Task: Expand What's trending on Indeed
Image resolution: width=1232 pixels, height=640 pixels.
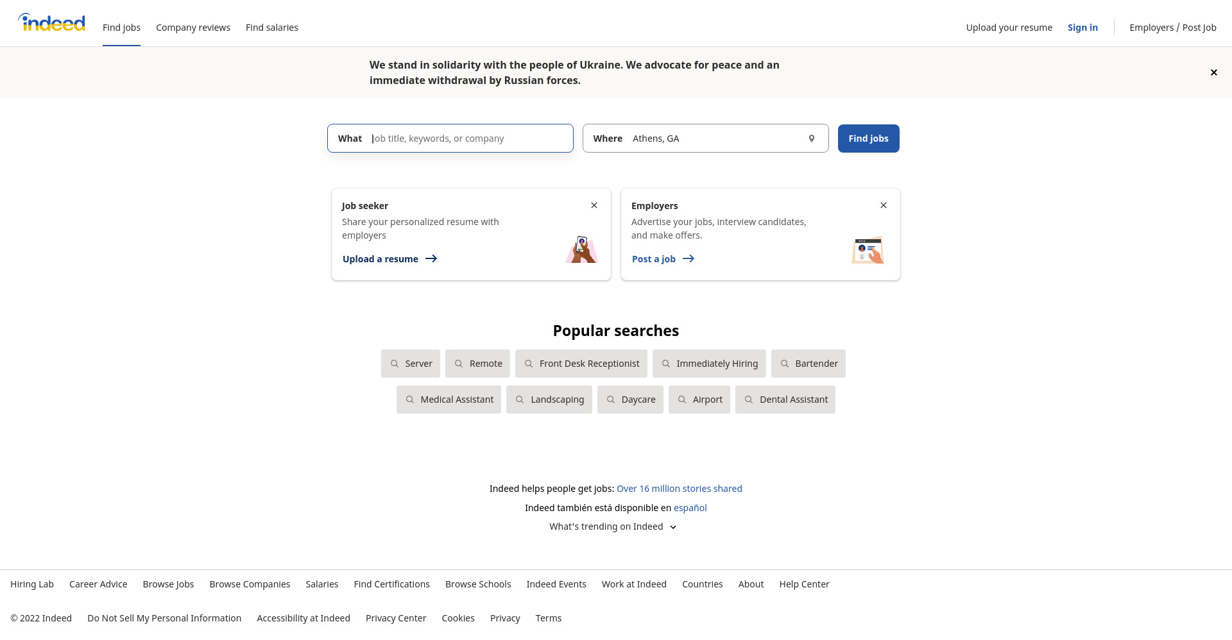Action: click(x=613, y=526)
